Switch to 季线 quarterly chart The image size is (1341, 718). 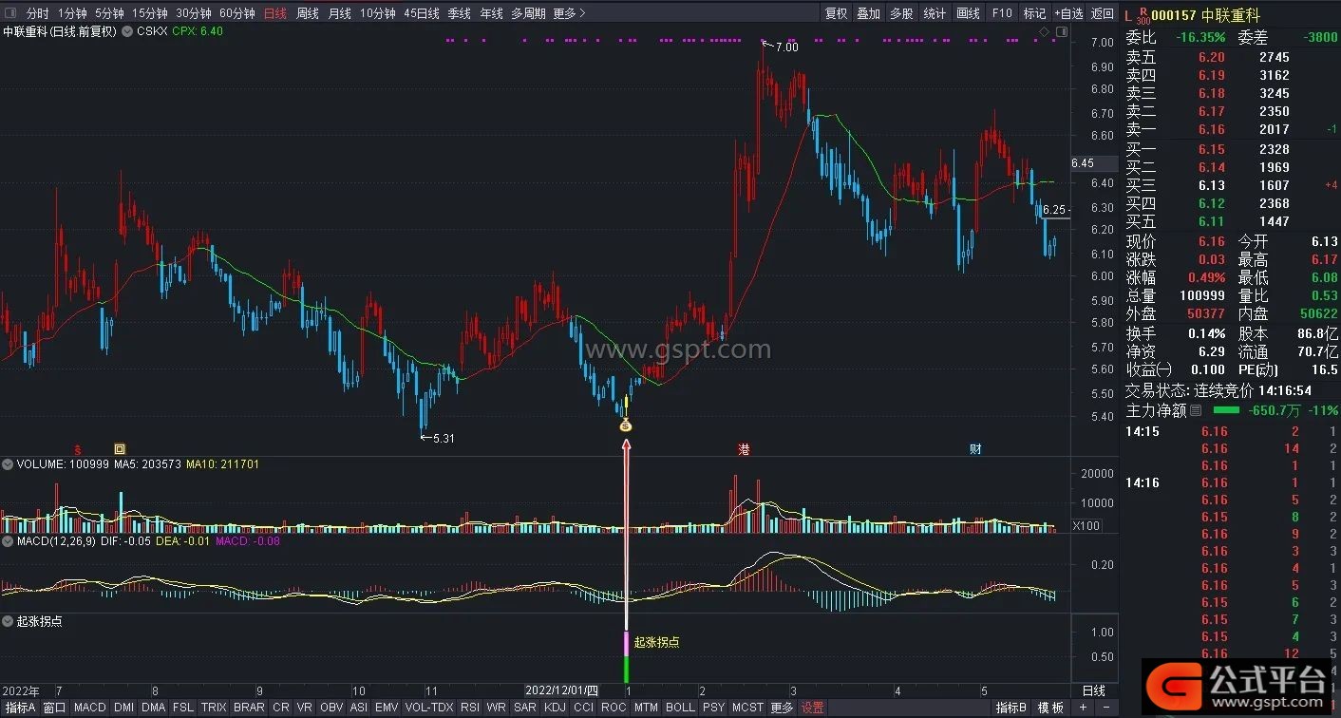tap(460, 13)
